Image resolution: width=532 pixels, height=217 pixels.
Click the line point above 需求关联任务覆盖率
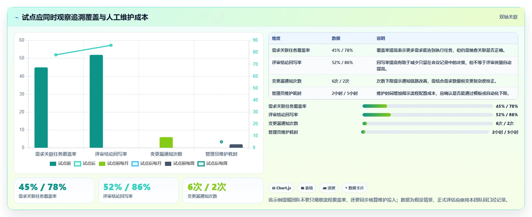(56, 55)
